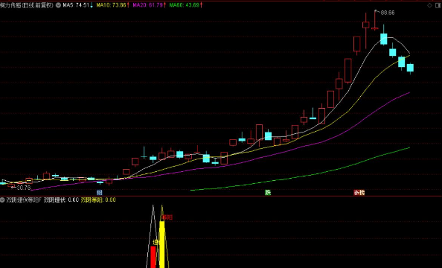
Task: Open the main chart indicator dropdown arrow
Action: coord(58,5)
